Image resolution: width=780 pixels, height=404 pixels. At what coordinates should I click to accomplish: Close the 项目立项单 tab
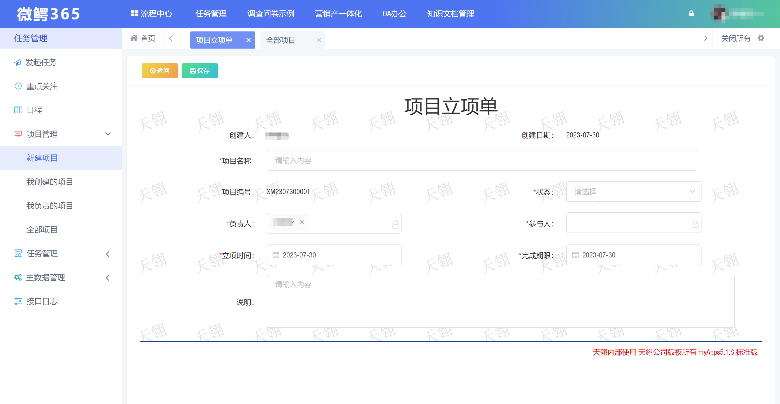248,40
